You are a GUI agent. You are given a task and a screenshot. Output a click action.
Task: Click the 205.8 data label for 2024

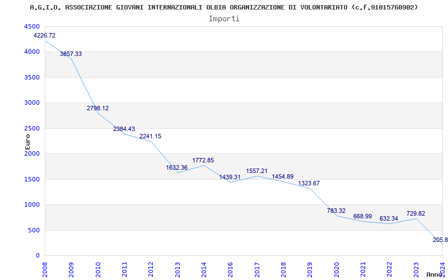[440, 240]
